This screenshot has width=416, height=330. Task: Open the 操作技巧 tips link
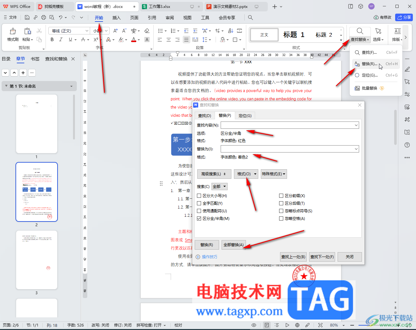point(209,257)
